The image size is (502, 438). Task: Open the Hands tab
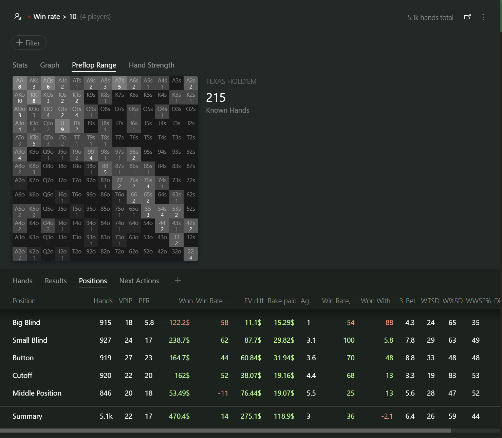pos(22,281)
